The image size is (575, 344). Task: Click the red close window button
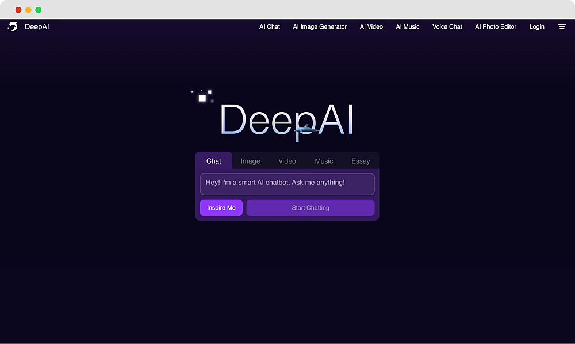[x=18, y=10]
